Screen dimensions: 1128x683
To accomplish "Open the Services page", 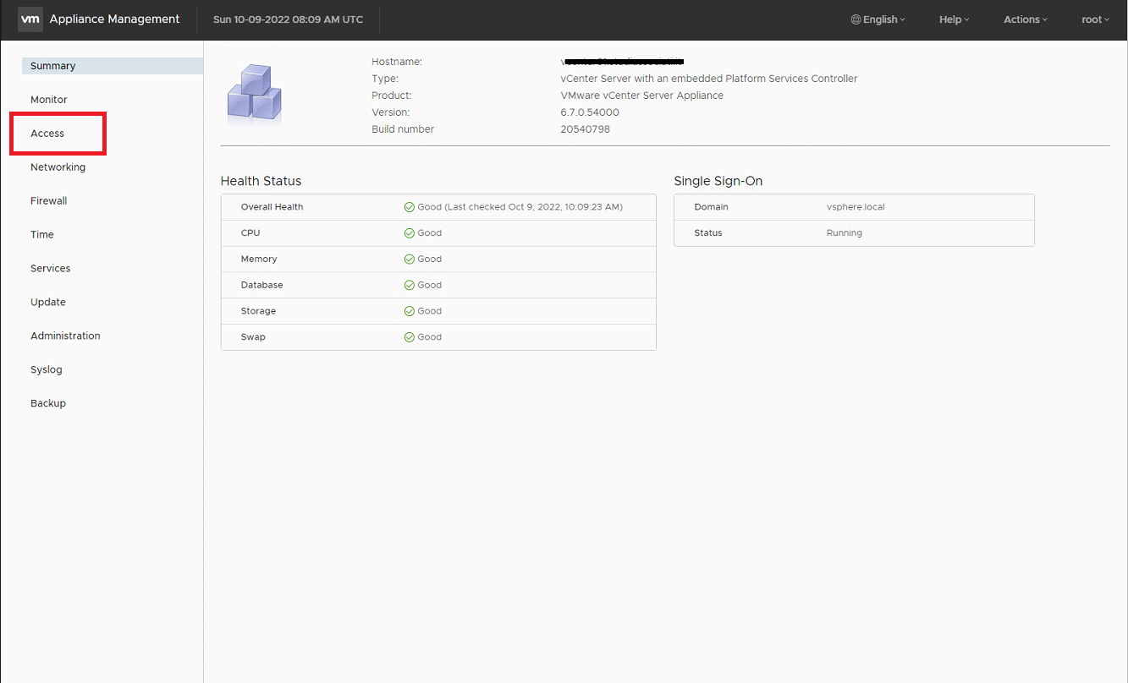I will point(51,269).
